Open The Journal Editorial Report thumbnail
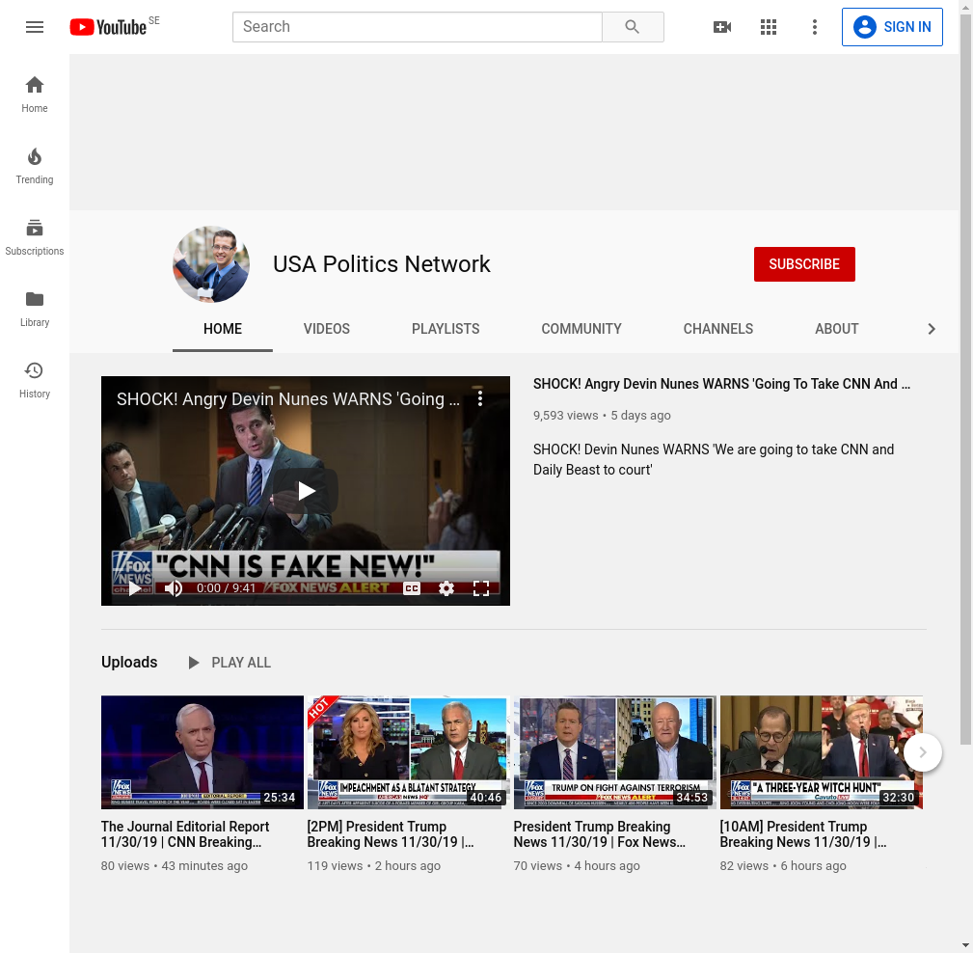This screenshot has width=973, height=953. (203, 751)
